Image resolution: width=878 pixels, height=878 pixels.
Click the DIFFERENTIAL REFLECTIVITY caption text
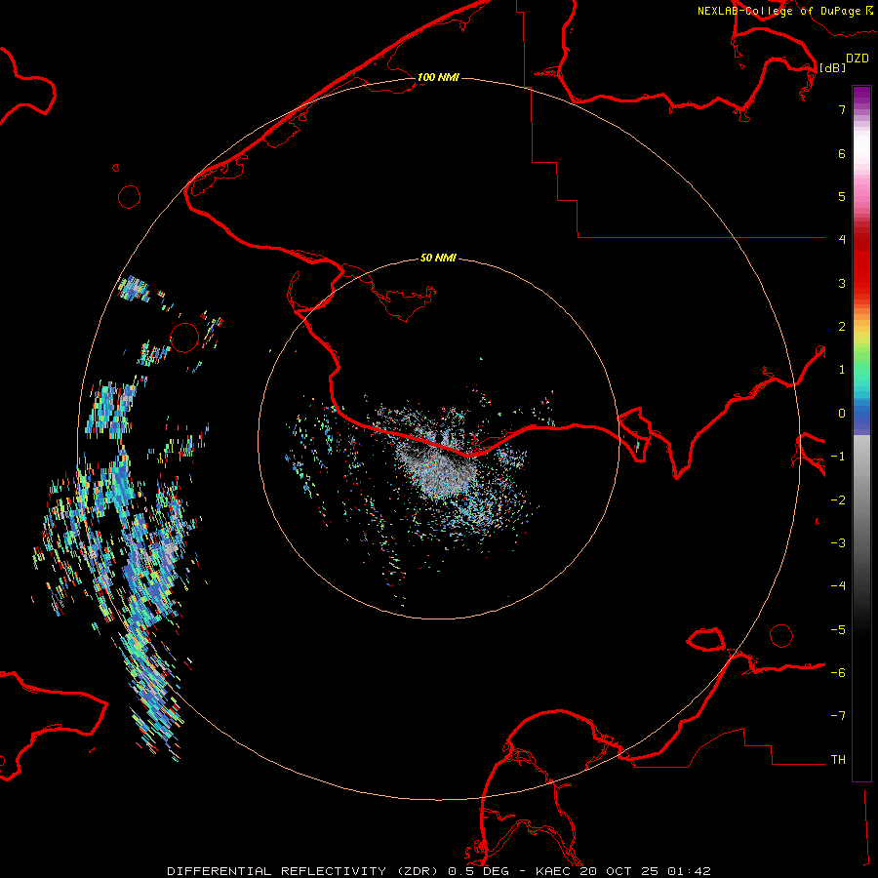click(277, 871)
